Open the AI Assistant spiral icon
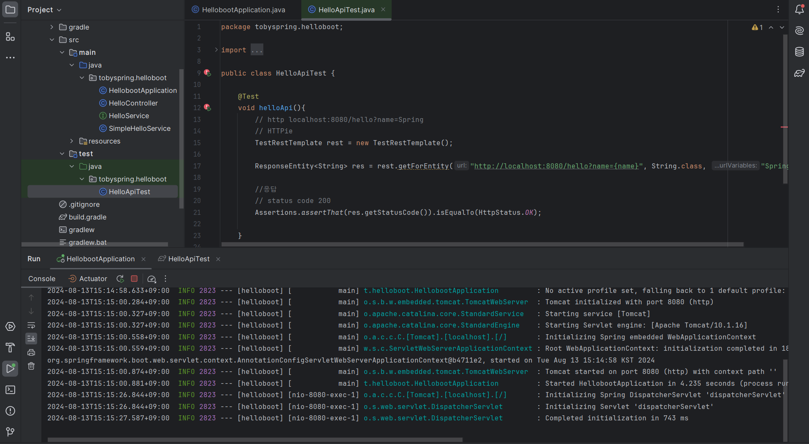 [799, 30]
